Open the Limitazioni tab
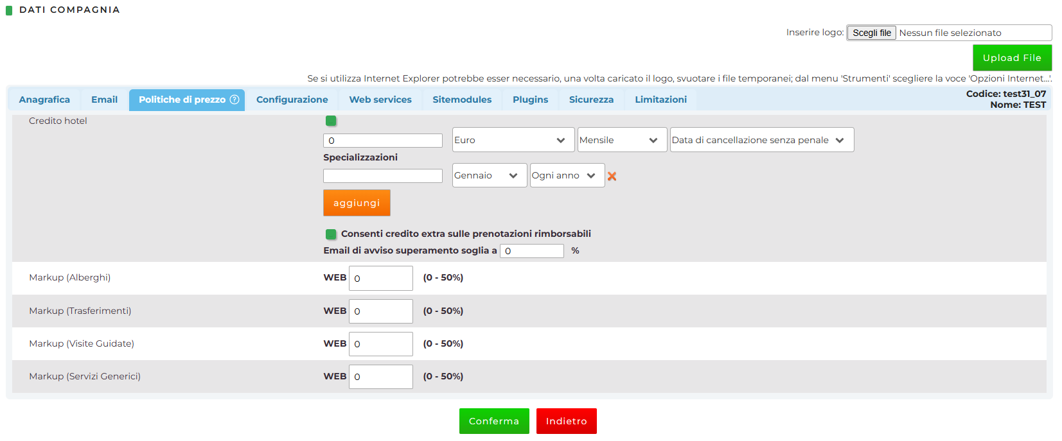Image resolution: width=1062 pixels, height=441 pixels. (660, 99)
